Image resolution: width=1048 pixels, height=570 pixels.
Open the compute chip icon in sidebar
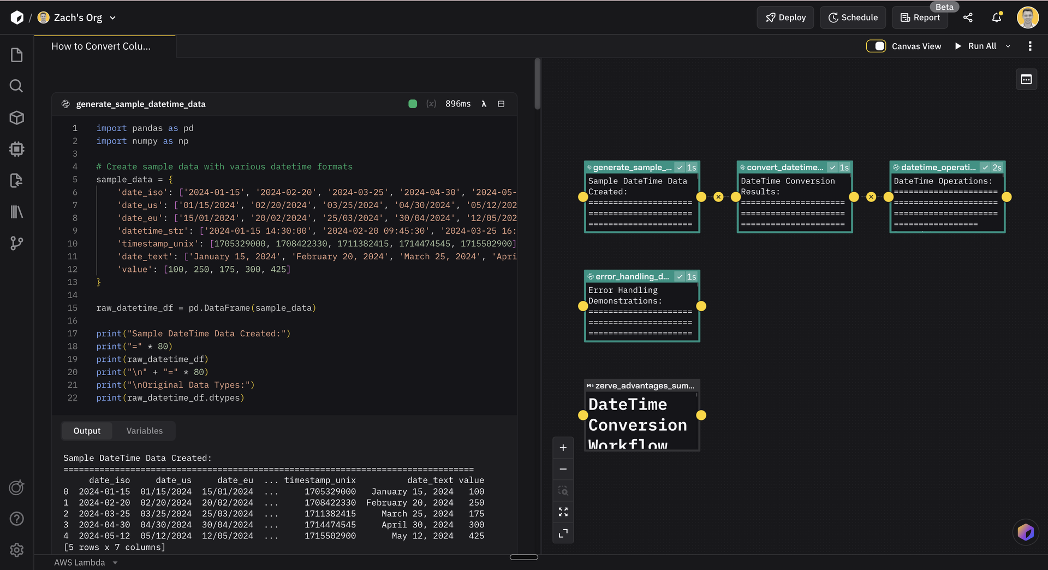[x=17, y=149]
